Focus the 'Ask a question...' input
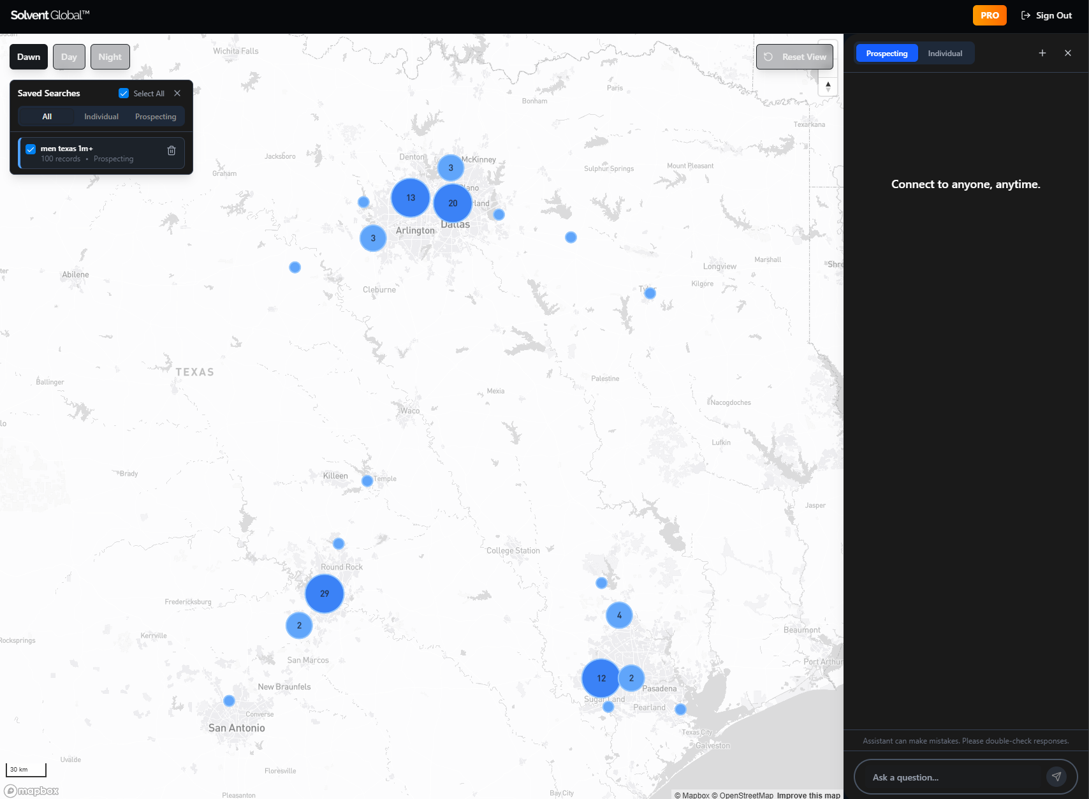Screen dimensions: 1089x799 956,777
